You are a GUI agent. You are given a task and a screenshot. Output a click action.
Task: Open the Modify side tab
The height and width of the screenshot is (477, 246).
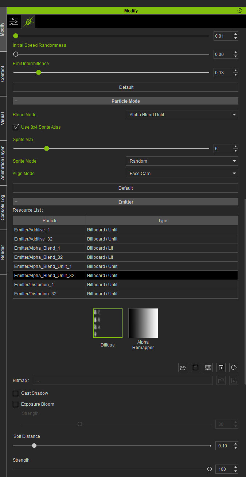(x=3, y=29)
